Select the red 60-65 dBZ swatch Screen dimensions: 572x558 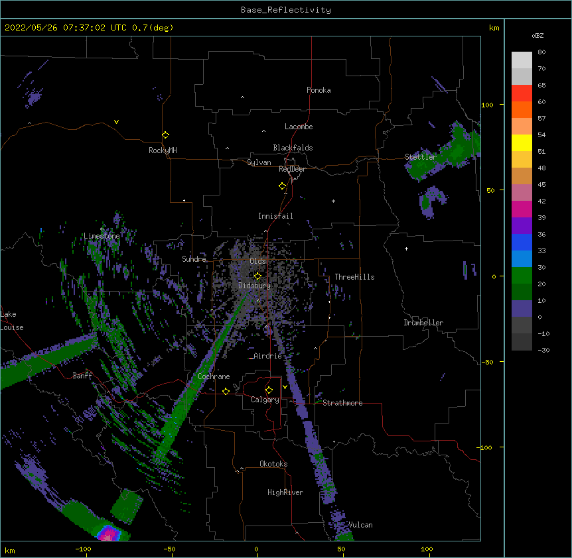[522, 93]
